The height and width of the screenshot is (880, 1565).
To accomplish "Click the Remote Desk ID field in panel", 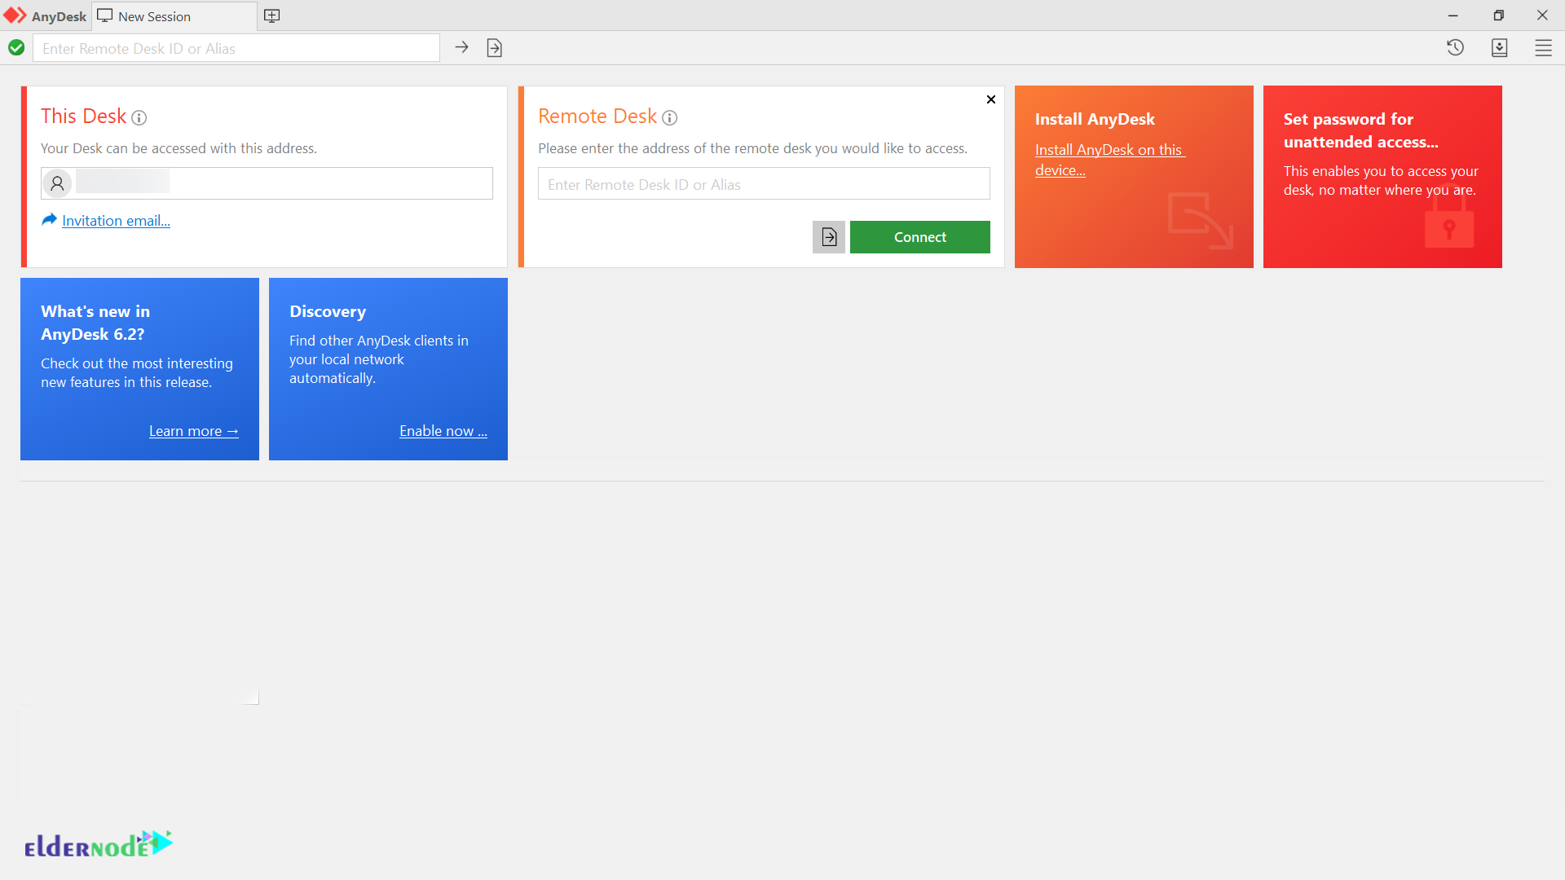I will pyautogui.click(x=764, y=184).
